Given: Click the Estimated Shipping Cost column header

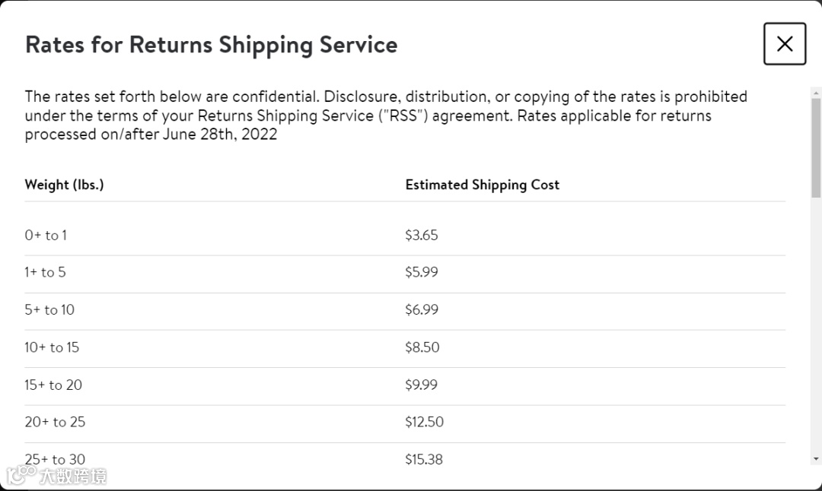Looking at the screenshot, I should (482, 185).
